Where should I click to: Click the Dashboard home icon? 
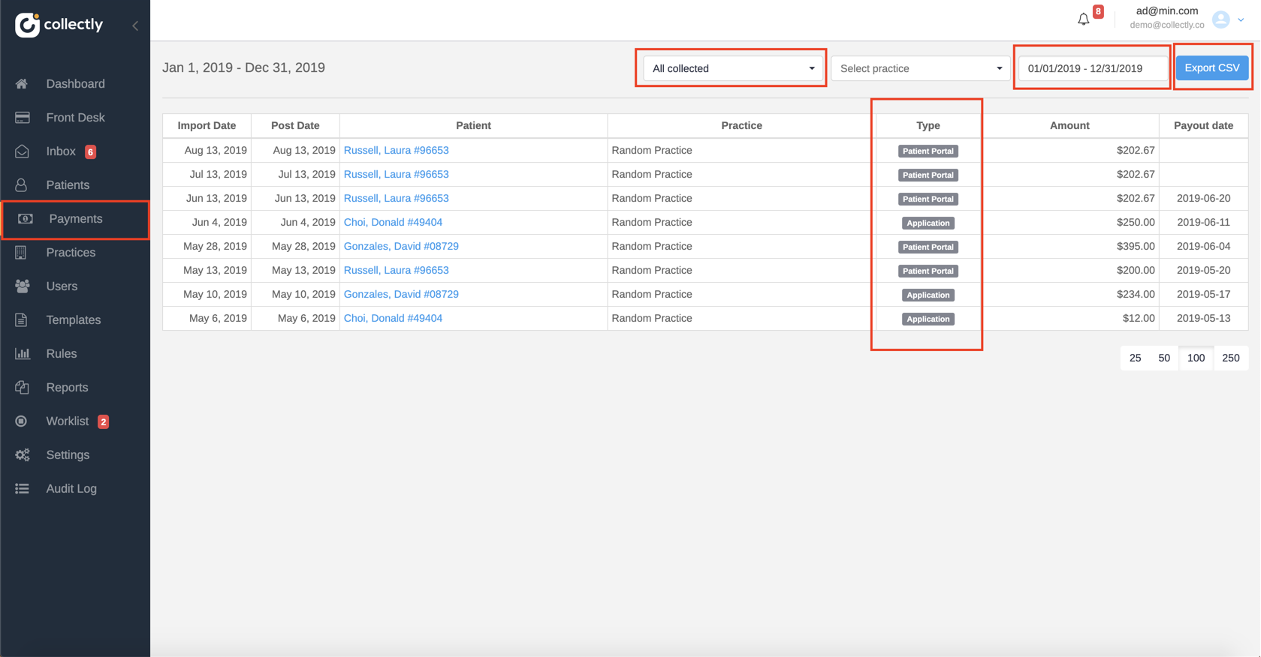22,84
